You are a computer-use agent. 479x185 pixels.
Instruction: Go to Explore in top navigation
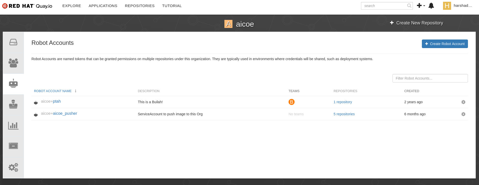(x=72, y=6)
